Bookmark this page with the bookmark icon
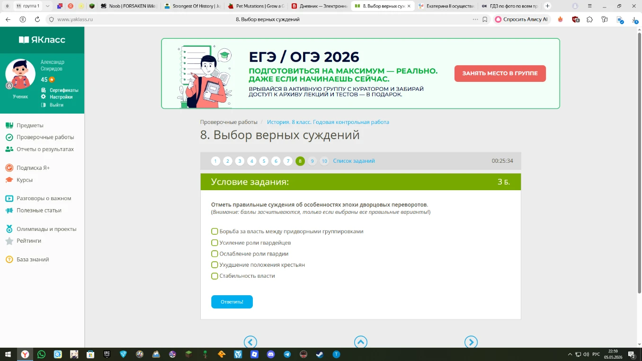This screenshot has width=642, height=361. (x=485, y=19)
